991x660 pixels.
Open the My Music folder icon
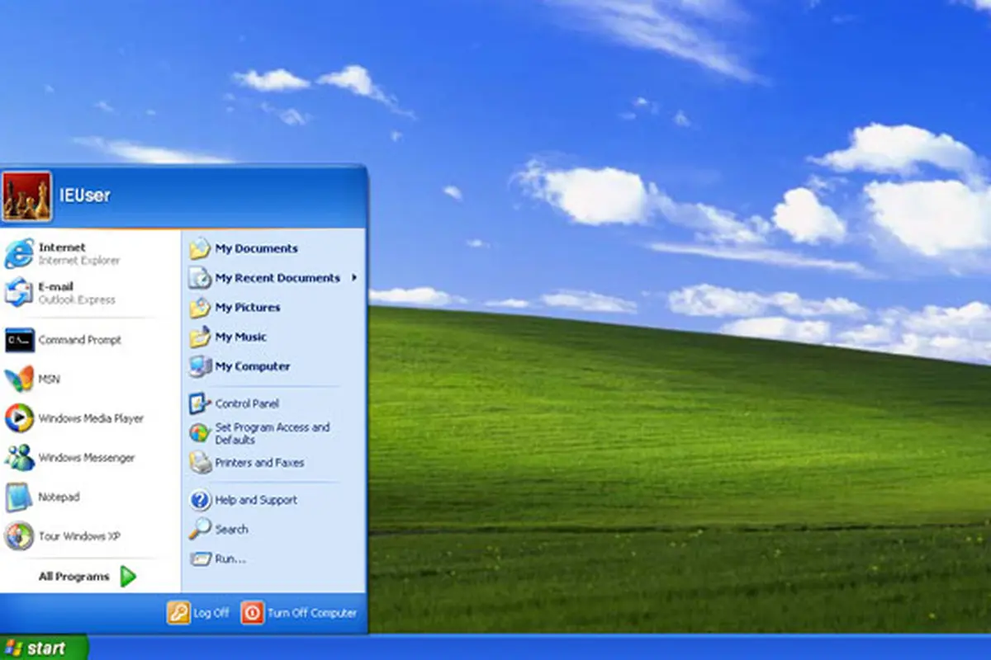click(x=200, y=337)
